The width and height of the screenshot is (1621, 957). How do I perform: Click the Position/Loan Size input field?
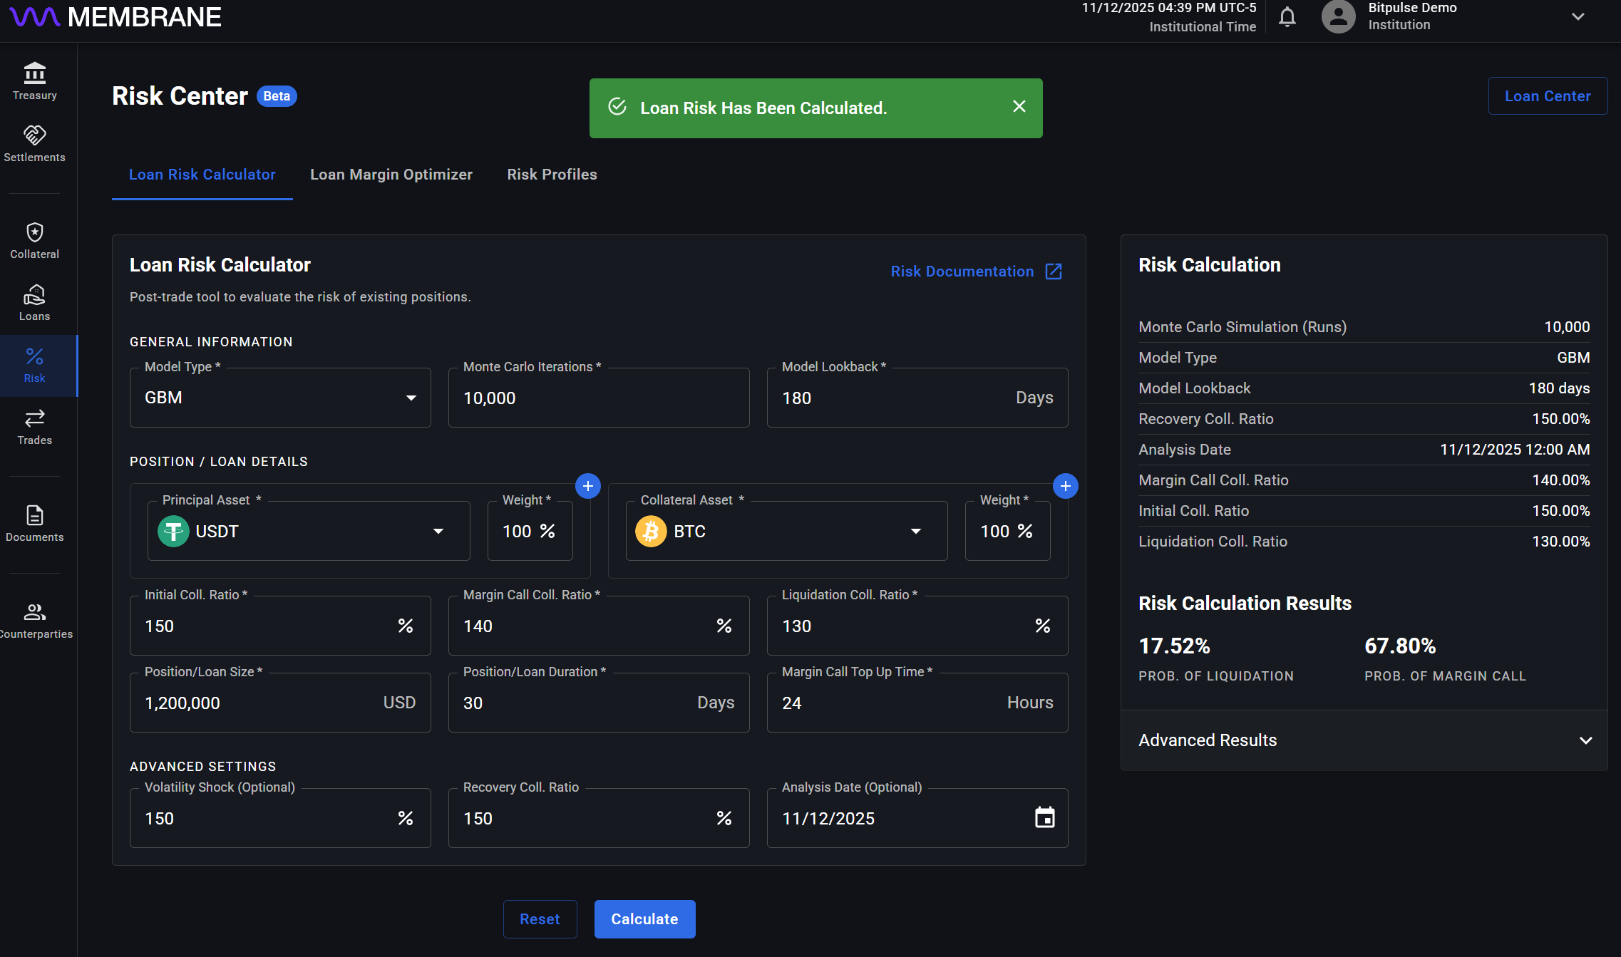point(257,703)
